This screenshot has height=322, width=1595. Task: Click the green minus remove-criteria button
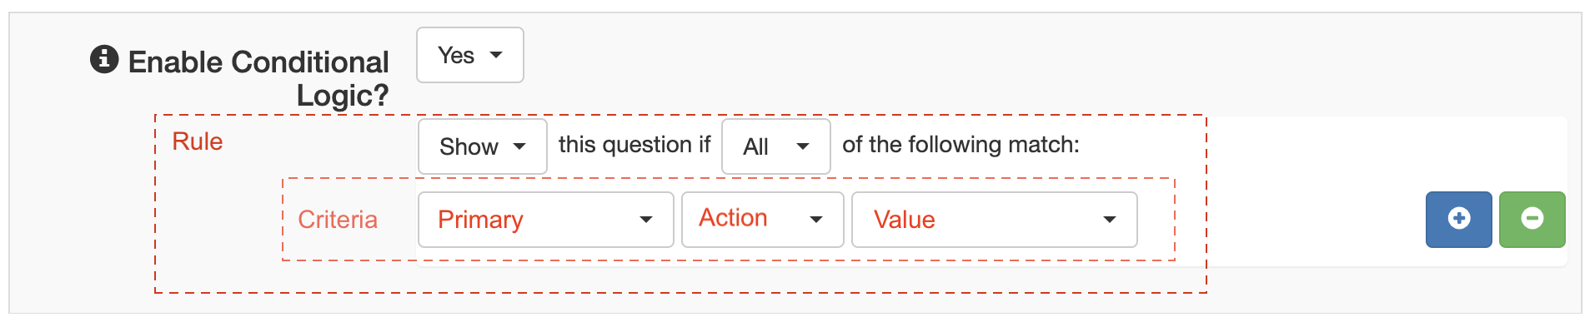pos(1532,219)
